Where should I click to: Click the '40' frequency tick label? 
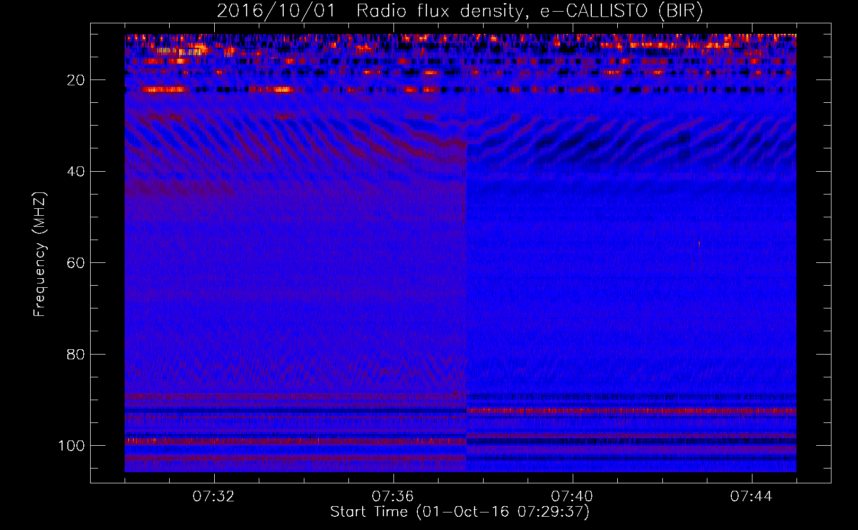click(76, 172)
